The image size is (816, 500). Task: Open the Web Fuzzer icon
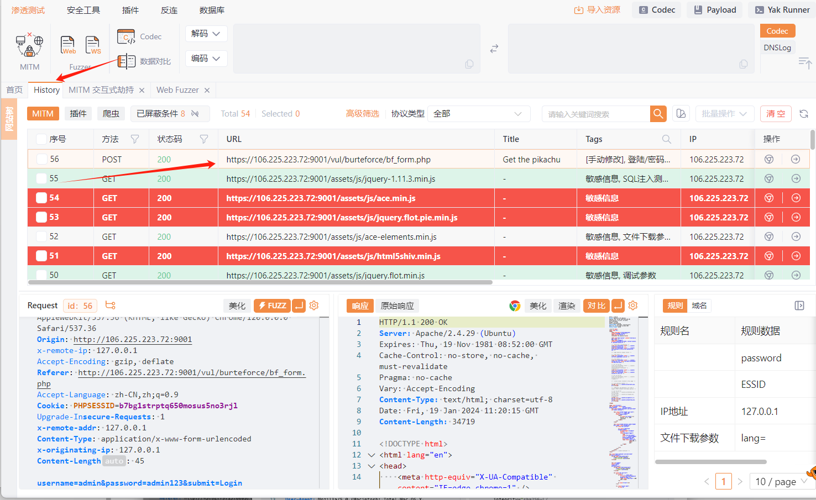(x=68, y=45)
